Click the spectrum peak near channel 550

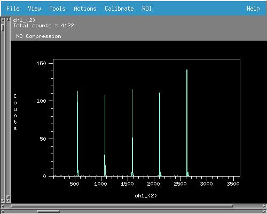click(x=77, y=134)
